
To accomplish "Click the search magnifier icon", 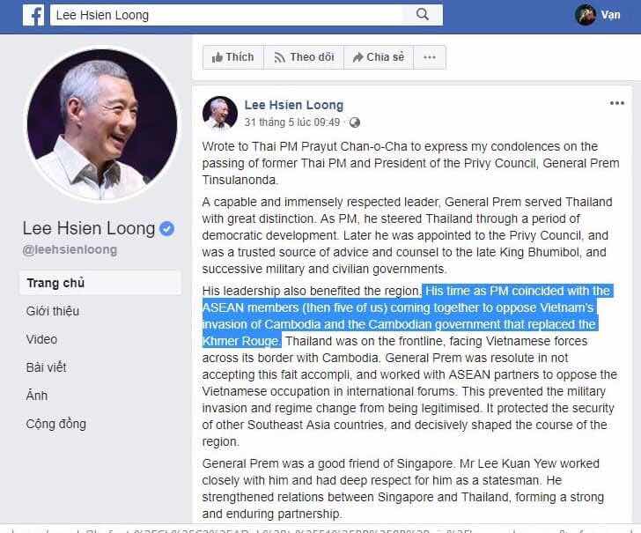I will pyautogui.click(x=423, y=15).
